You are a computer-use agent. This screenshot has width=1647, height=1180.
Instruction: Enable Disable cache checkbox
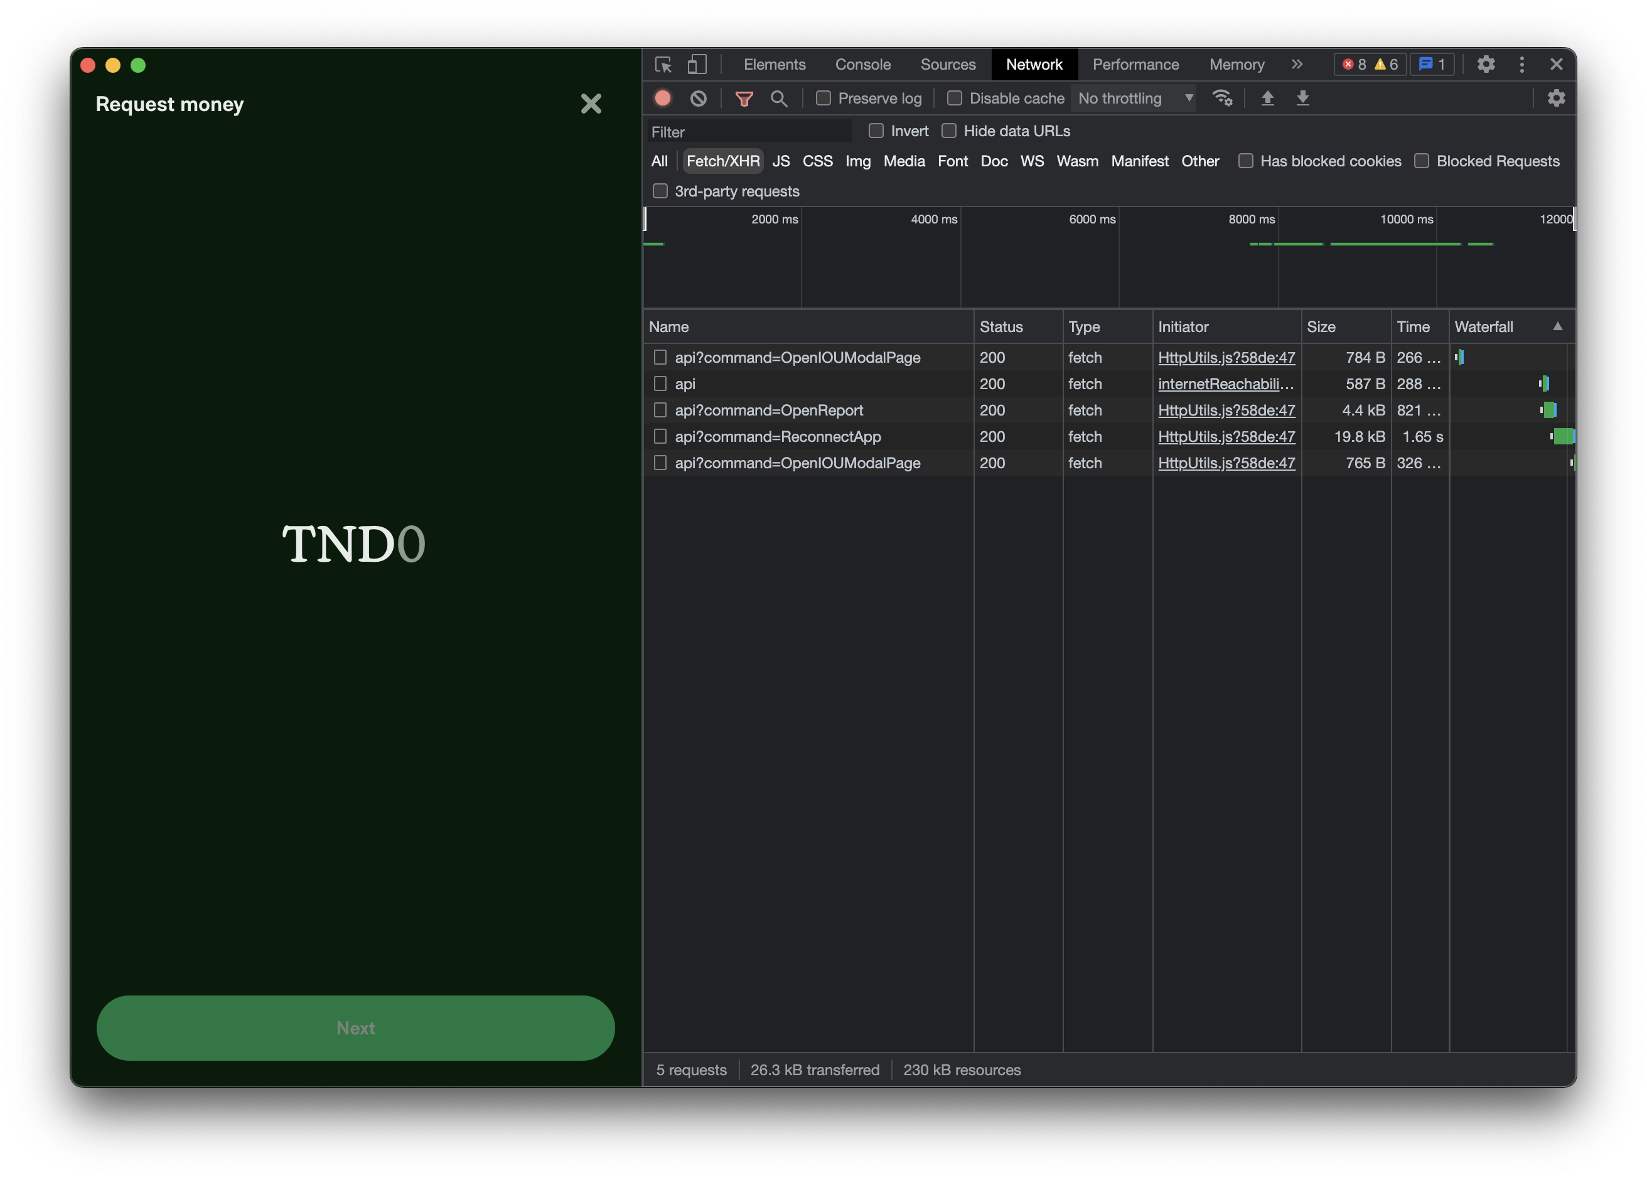[x=954, y=98]
